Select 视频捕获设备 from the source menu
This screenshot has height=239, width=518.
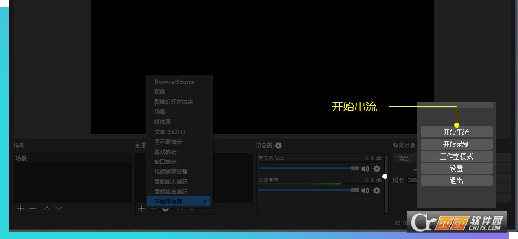click(x=170, y=172)
